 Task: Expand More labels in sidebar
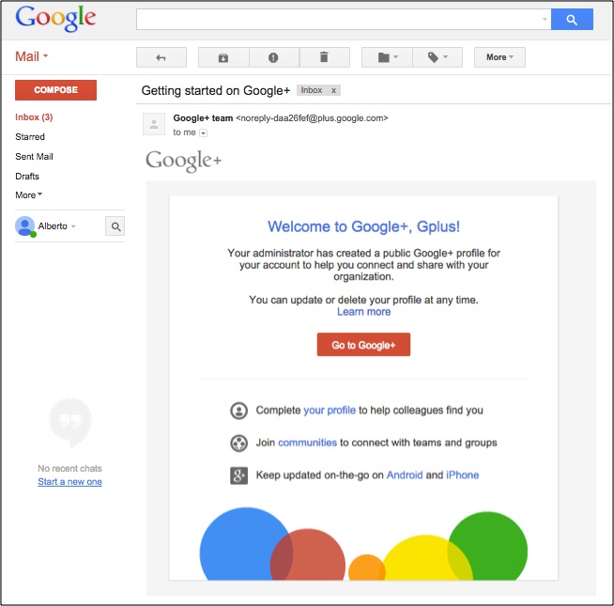coord(28,194)
